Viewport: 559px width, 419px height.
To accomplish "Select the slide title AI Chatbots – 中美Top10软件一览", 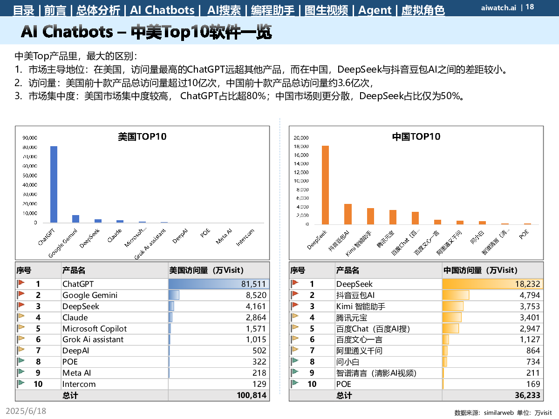I will click(146, 32).
